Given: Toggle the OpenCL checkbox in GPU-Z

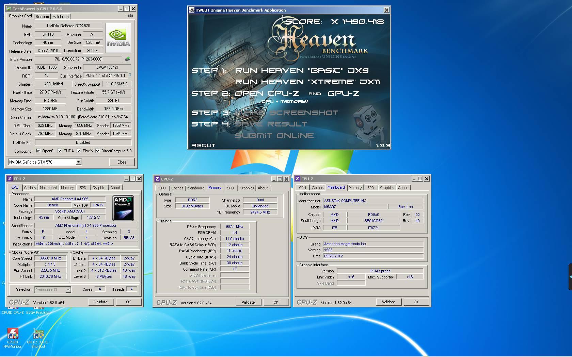Looking at the screenshot, I should pyautogui.click(x=38, y=151).
